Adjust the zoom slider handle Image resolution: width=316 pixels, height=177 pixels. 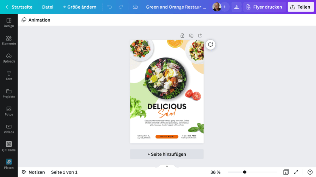point(245,172)
